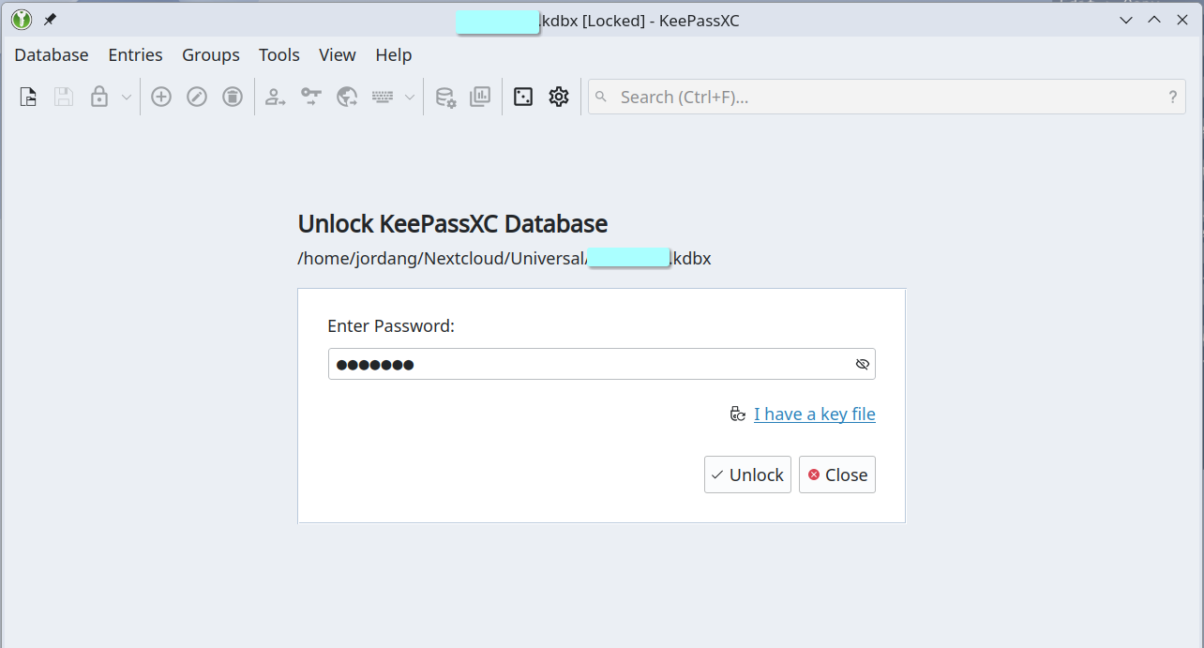
Task: Click the Delete Entry trash icon
Action: coord(233,97)
